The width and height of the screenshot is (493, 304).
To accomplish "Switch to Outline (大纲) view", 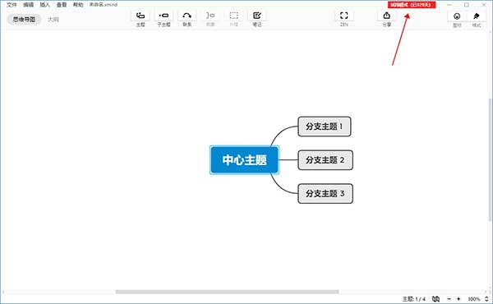I will click(53, 19).
